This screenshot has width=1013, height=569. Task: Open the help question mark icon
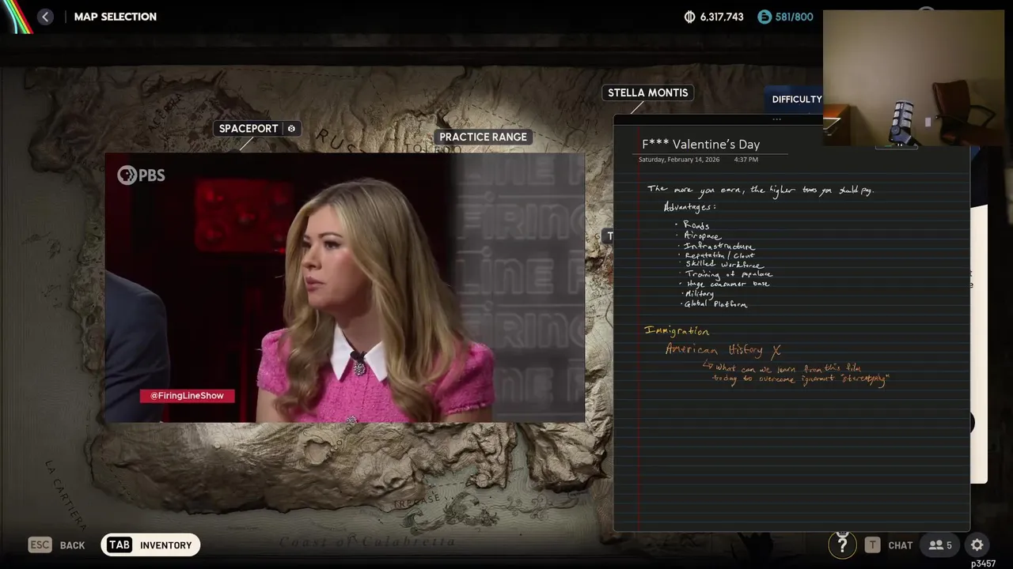point(842,545)
